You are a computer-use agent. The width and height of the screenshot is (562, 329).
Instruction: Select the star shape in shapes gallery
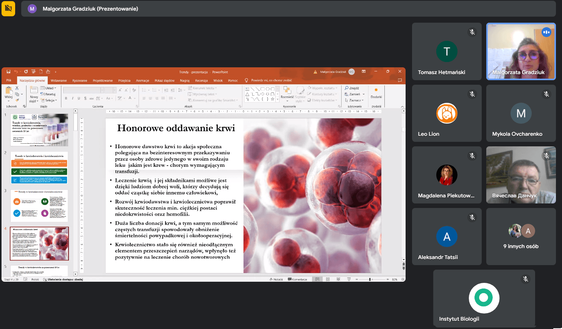point(272,99)
